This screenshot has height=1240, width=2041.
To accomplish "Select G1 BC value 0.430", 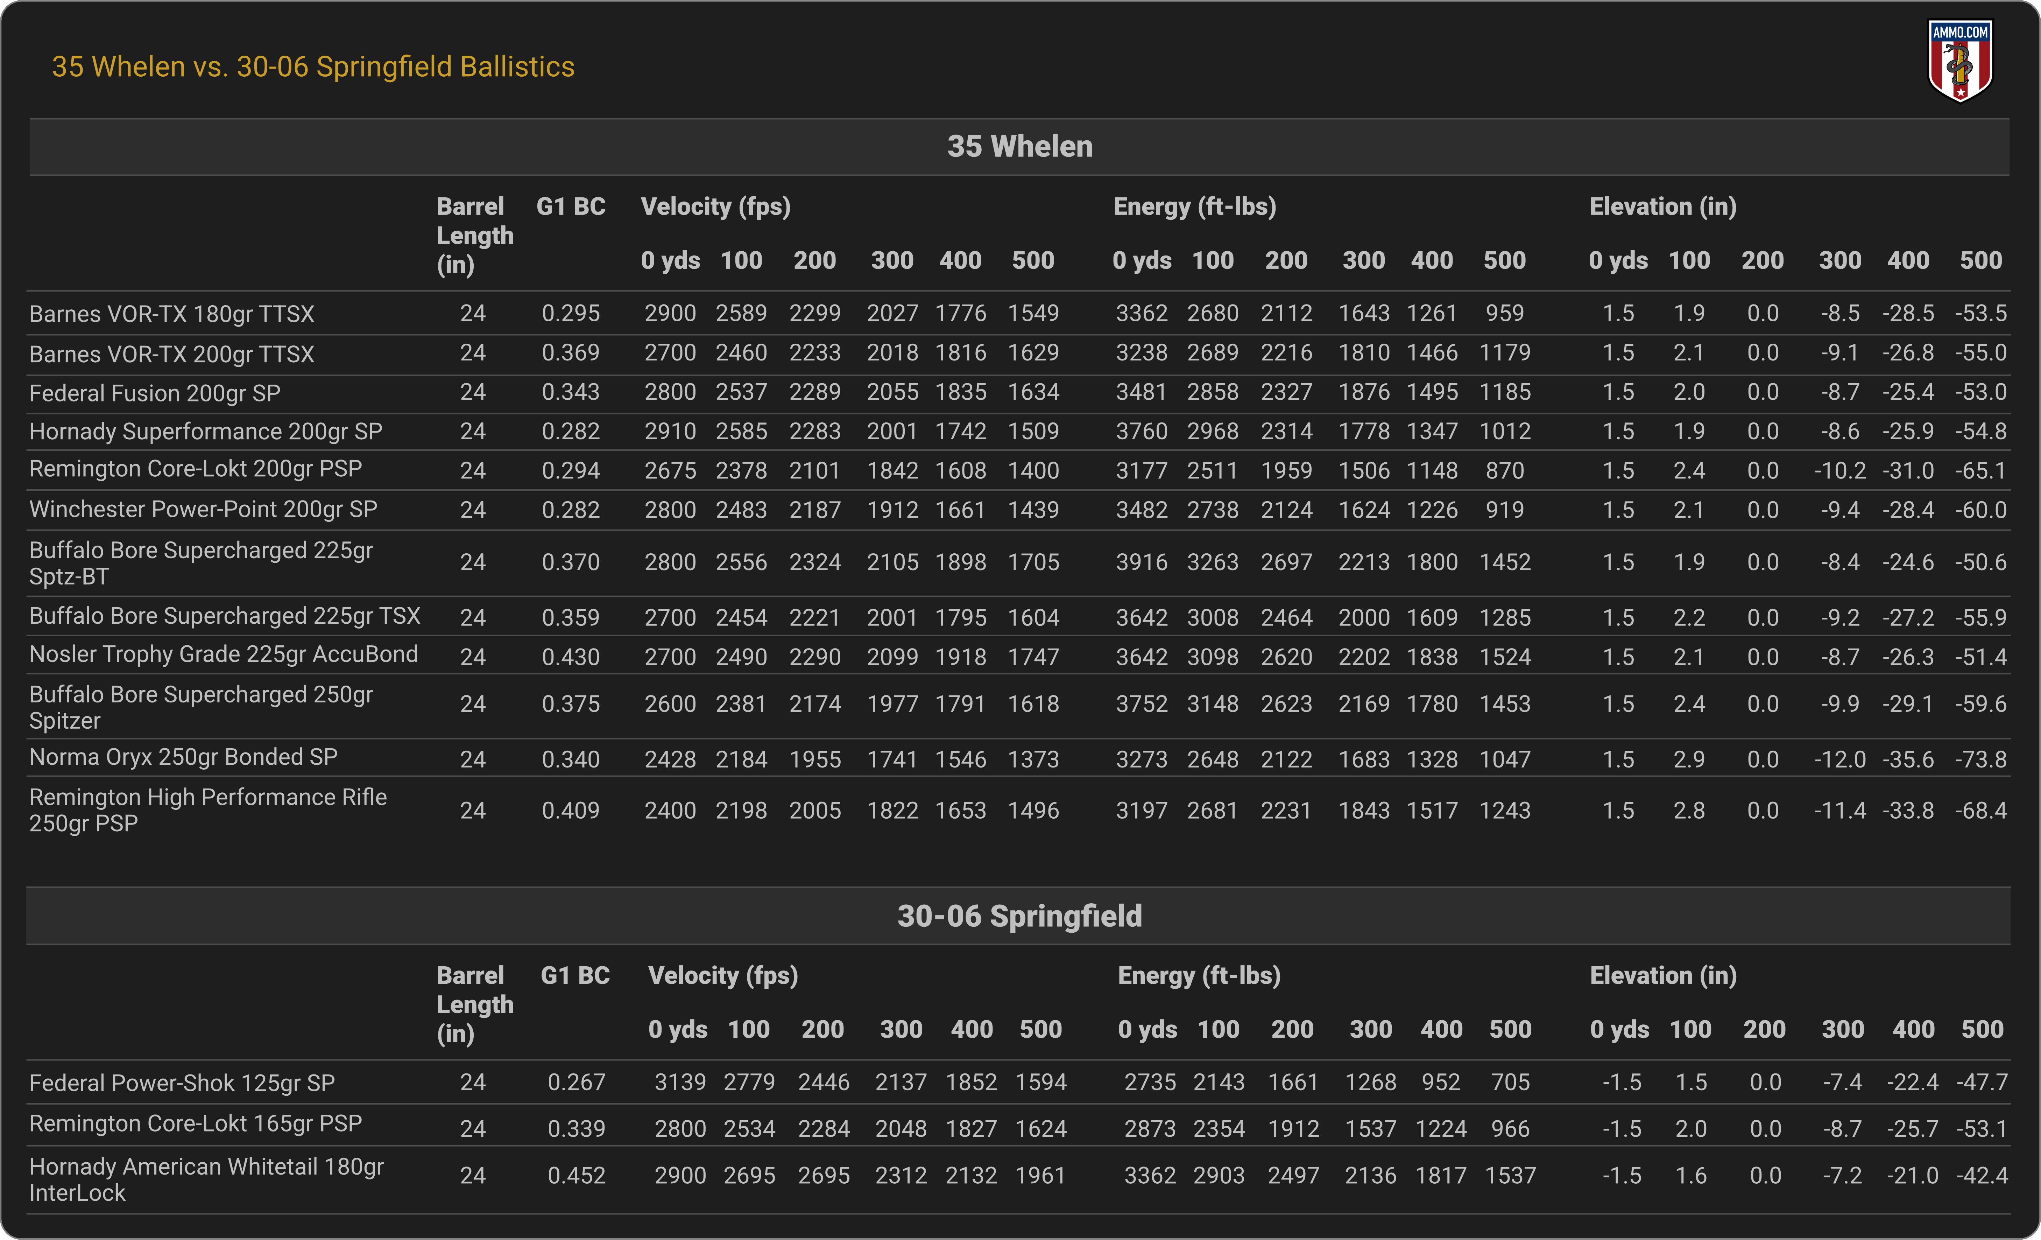I will pyautogui.click(x=571, y=657).
